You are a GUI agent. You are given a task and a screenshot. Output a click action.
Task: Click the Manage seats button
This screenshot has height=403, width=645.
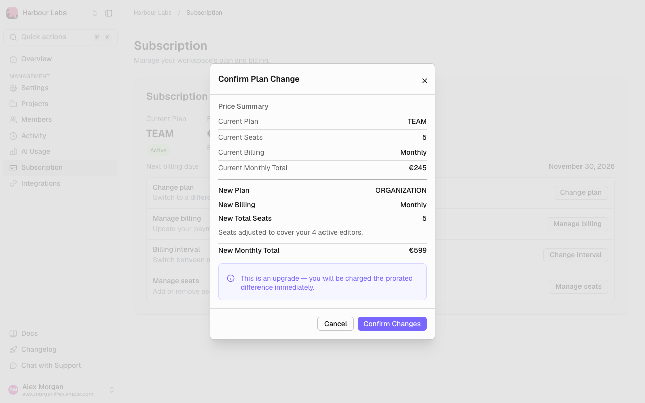tap(578, 287)
